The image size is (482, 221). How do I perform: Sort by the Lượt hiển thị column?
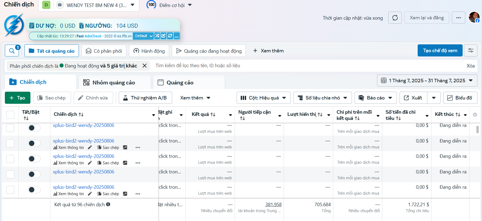point(320,115)
